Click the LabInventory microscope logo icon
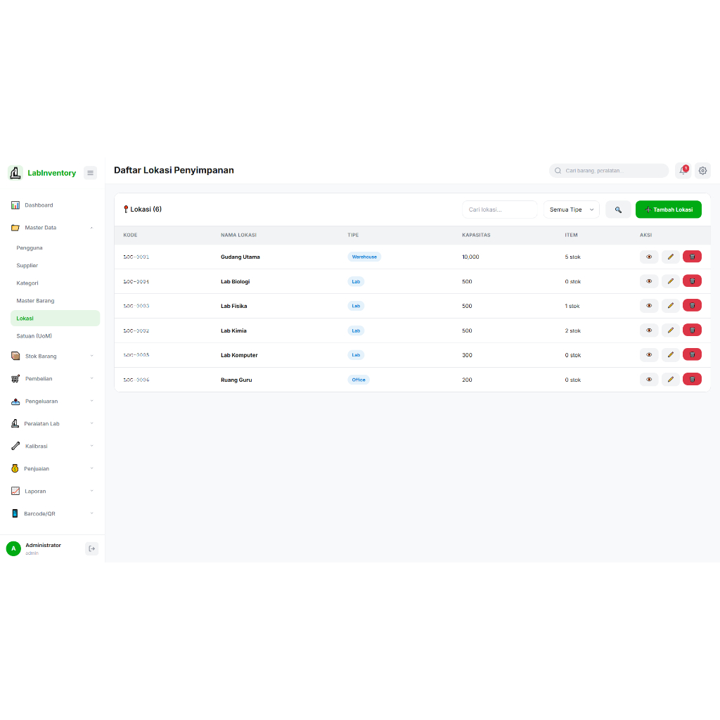Viewport: 720px width, 720px height. pos(15,173)
